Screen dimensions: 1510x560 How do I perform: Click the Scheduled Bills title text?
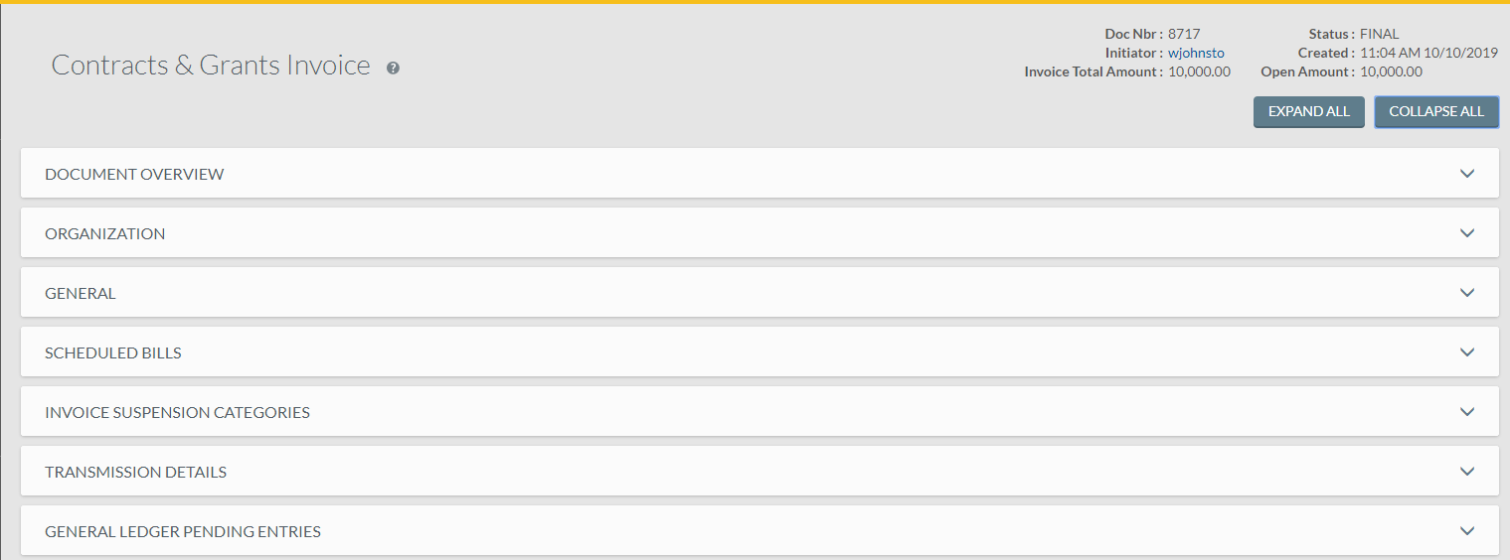pyautogui.click(x=113, y=353)
